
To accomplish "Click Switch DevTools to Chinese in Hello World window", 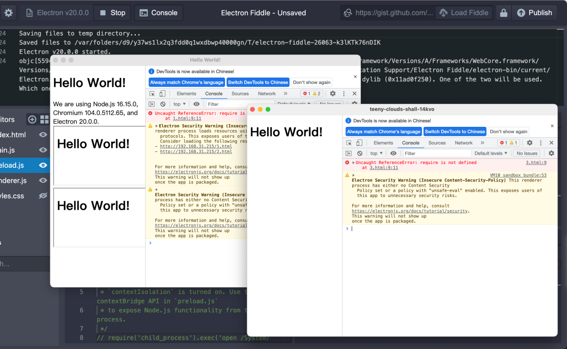I will pyautogui.click(x=258, y=82).
